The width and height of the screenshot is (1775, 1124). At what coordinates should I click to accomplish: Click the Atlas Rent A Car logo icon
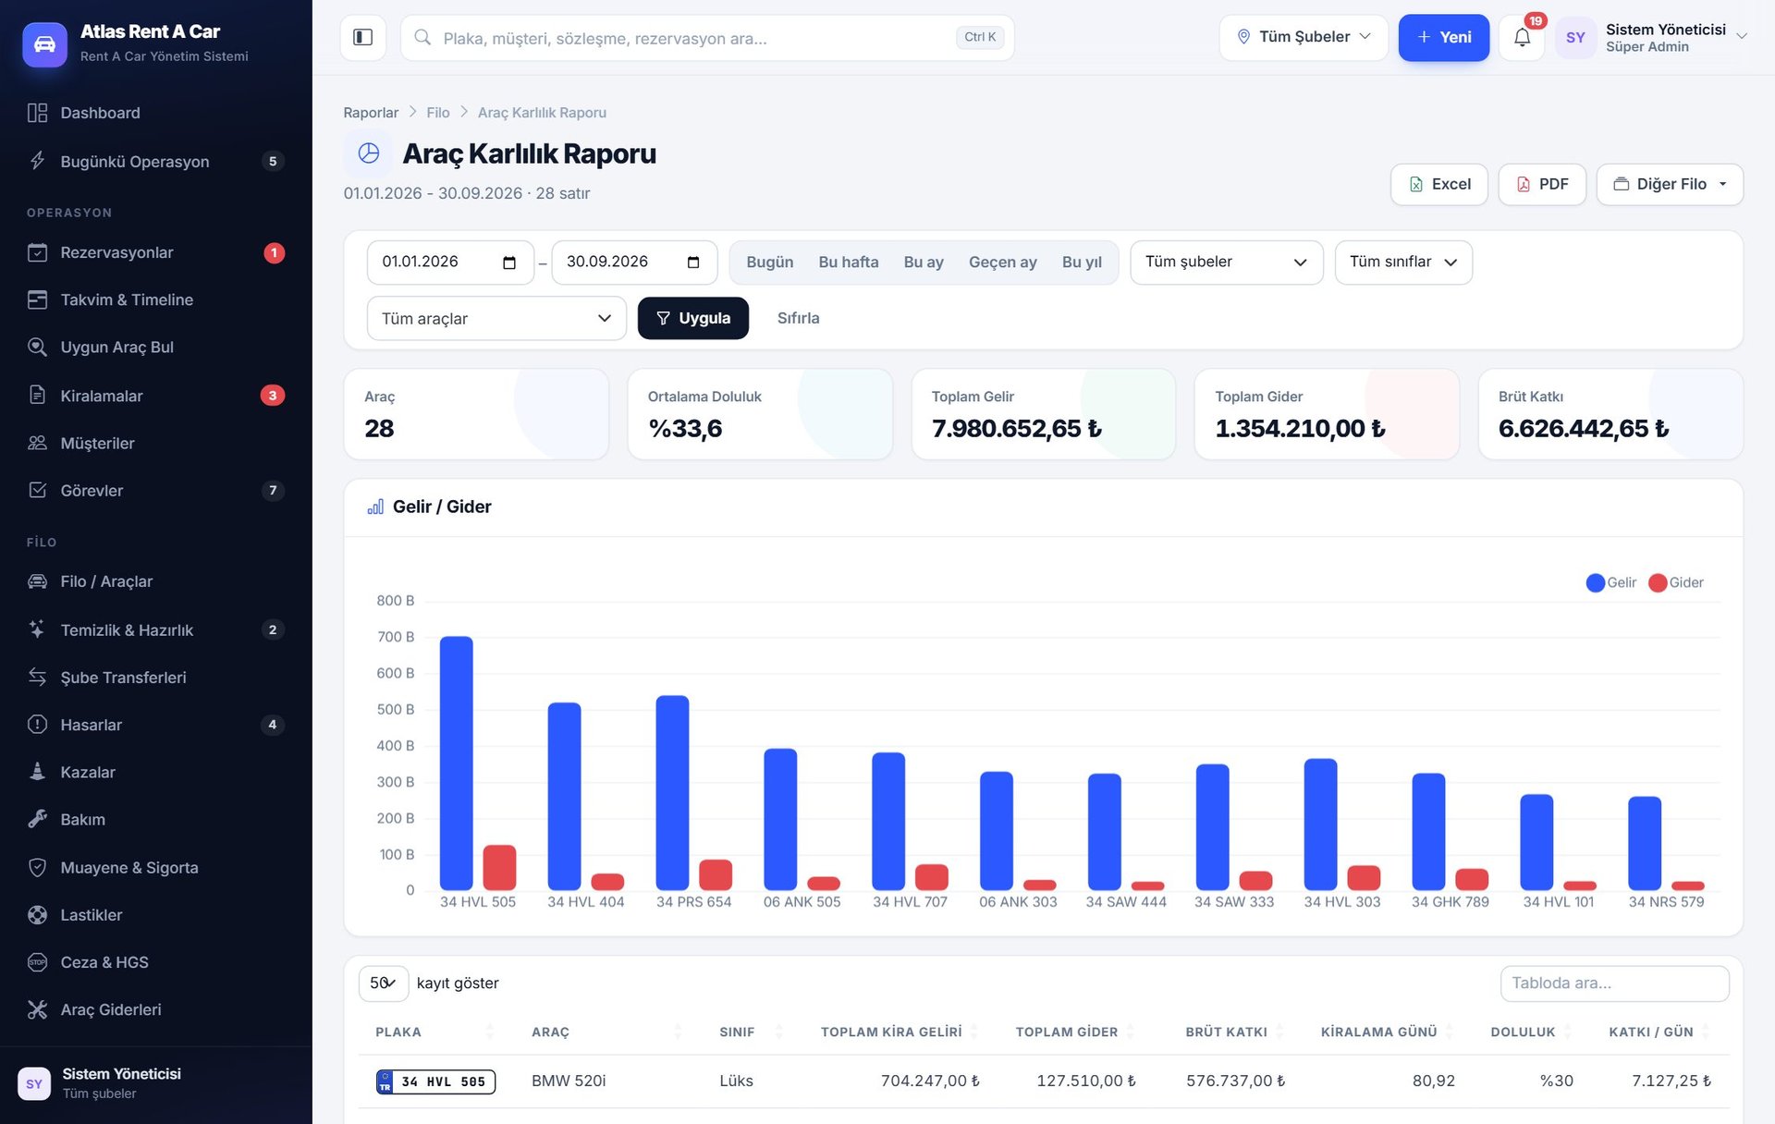[44, 43]
